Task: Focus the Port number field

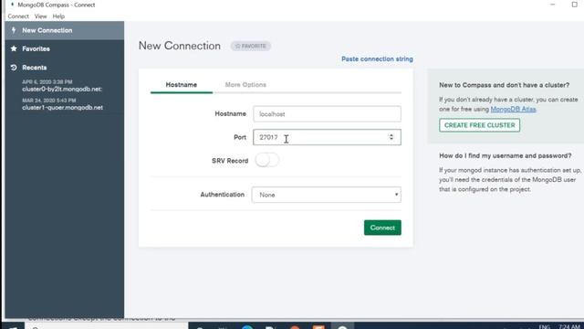Action: (327, 137)
